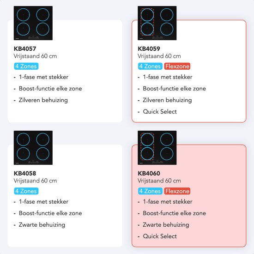Click the 4 Zones badge on KB4057

[x=26, y=66]
